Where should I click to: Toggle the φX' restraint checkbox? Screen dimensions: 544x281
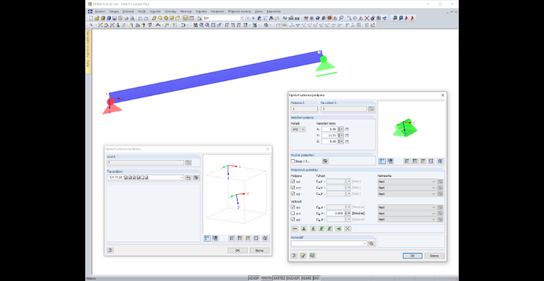coord(293,207)
